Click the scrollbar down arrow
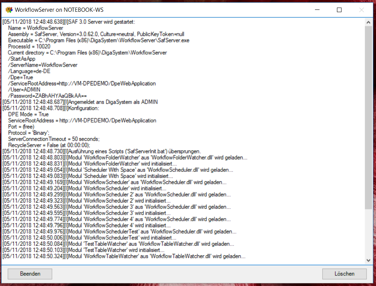 [368, 260]
